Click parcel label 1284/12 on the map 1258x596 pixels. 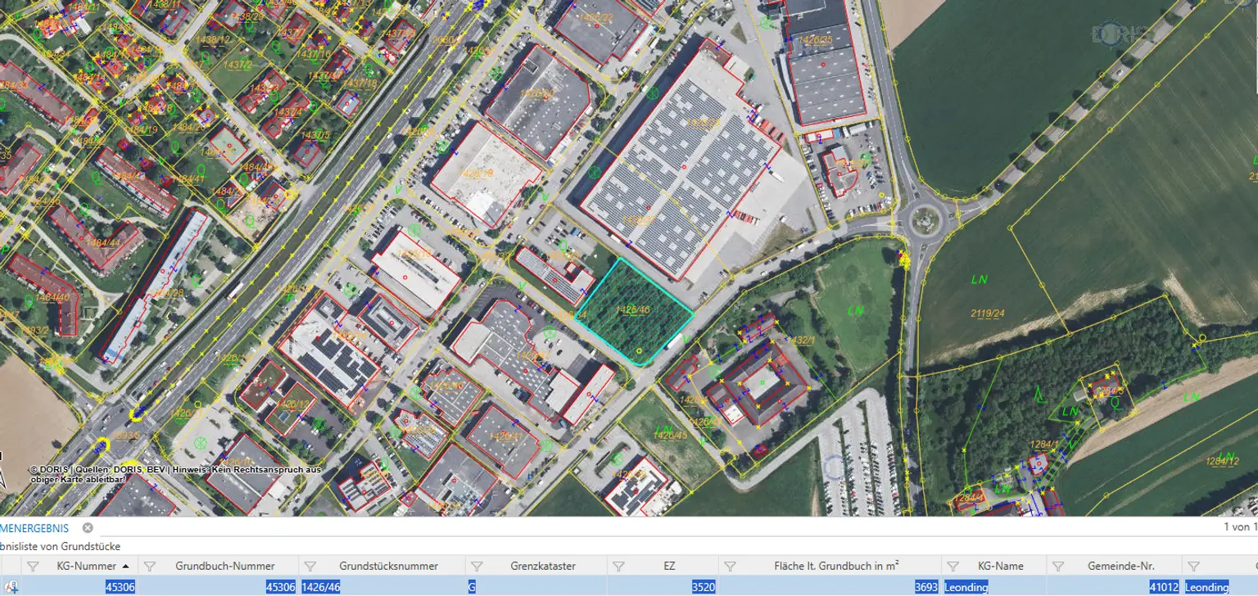1223,461
